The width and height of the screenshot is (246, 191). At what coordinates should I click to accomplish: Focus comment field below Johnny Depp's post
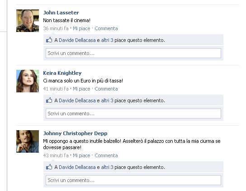coord(133,180)
